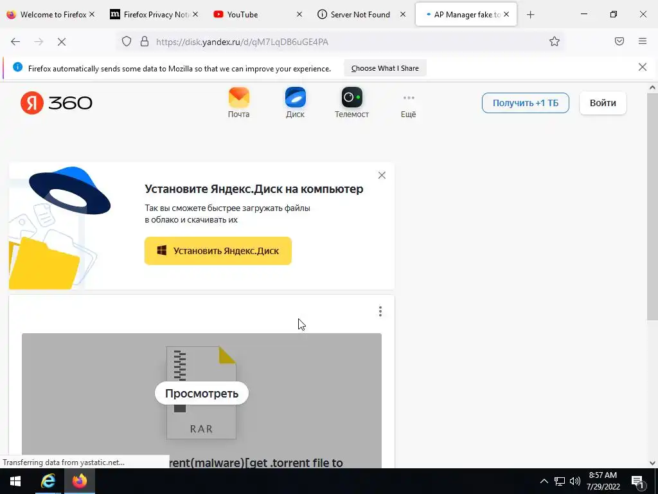Dismiss the Firefox data notification bar

click(x=642, y=67)
